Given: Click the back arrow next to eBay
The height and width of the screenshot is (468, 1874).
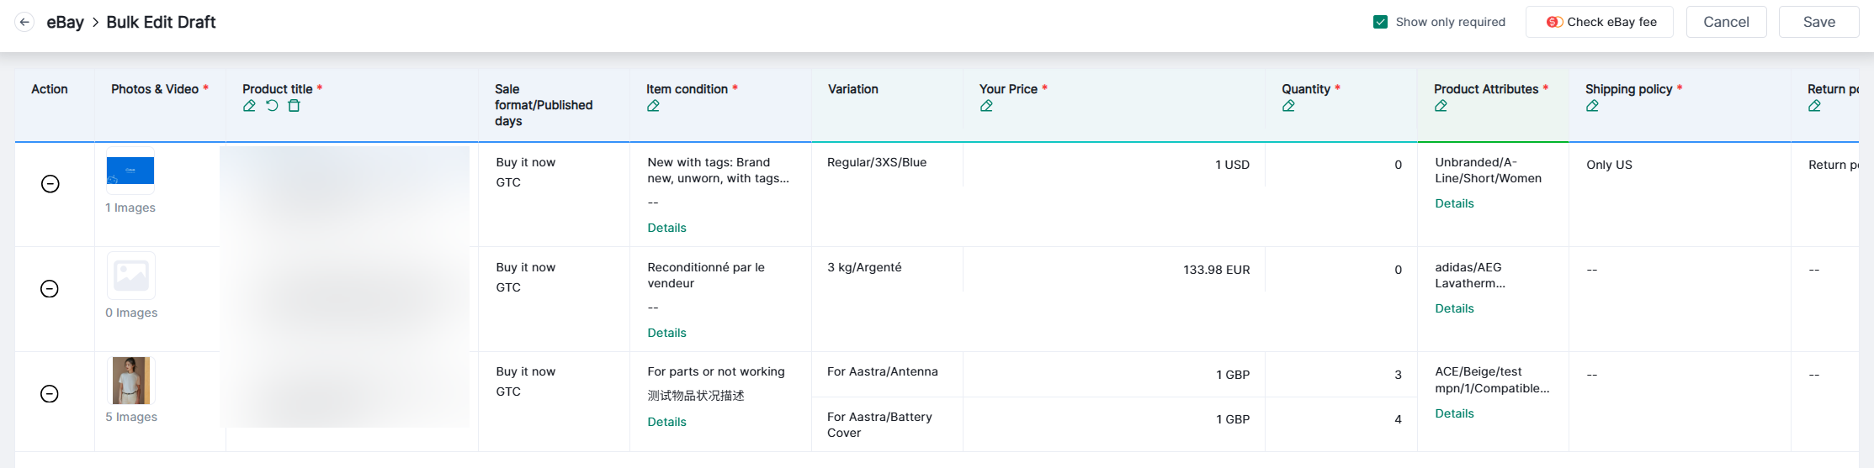Looking at the screenshot, I should 24,23.
